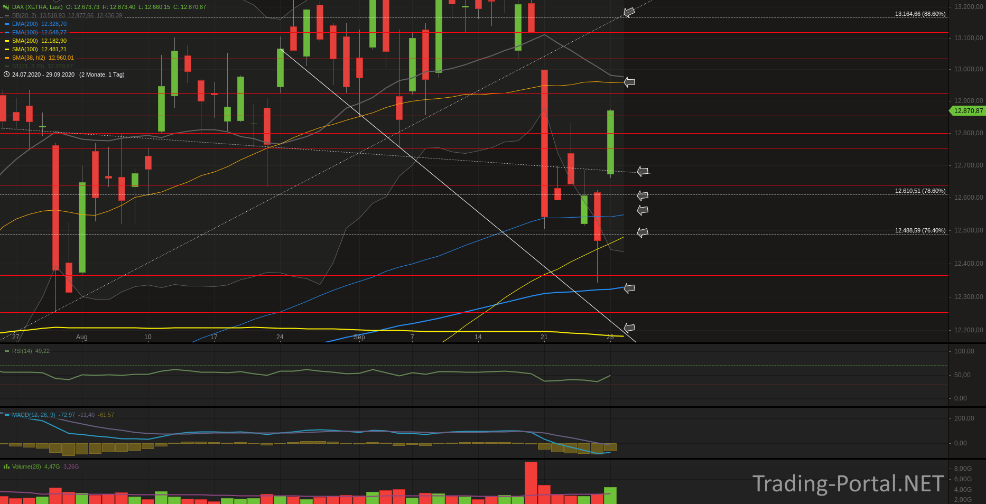This screenshot has height=504, width=986.
Task: Click the bar-chart icon beside Volume(28)
Action: click(6, 466)
